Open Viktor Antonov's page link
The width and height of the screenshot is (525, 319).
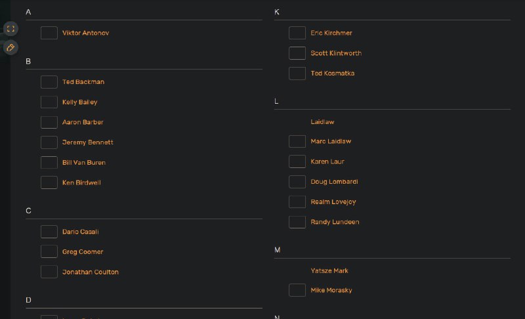click(85, 33)
